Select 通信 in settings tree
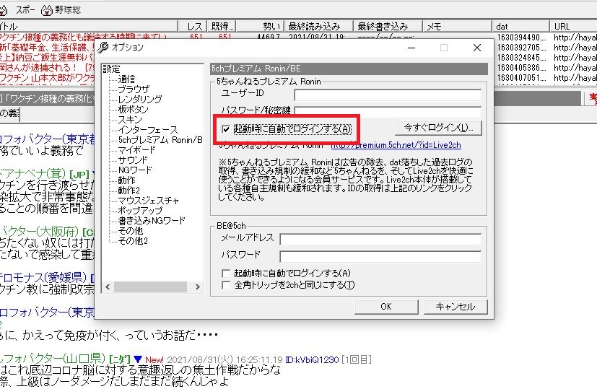 (x=126, y=79)
